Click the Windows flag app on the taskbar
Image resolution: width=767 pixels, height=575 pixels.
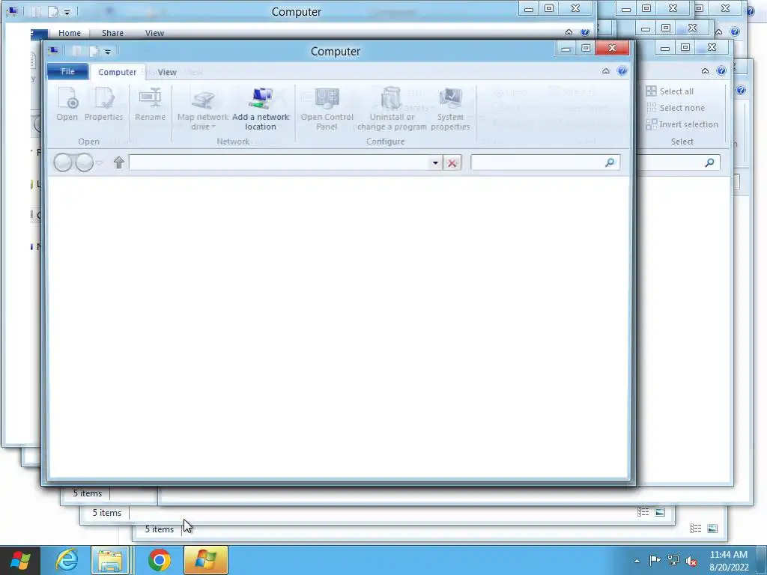206,560
